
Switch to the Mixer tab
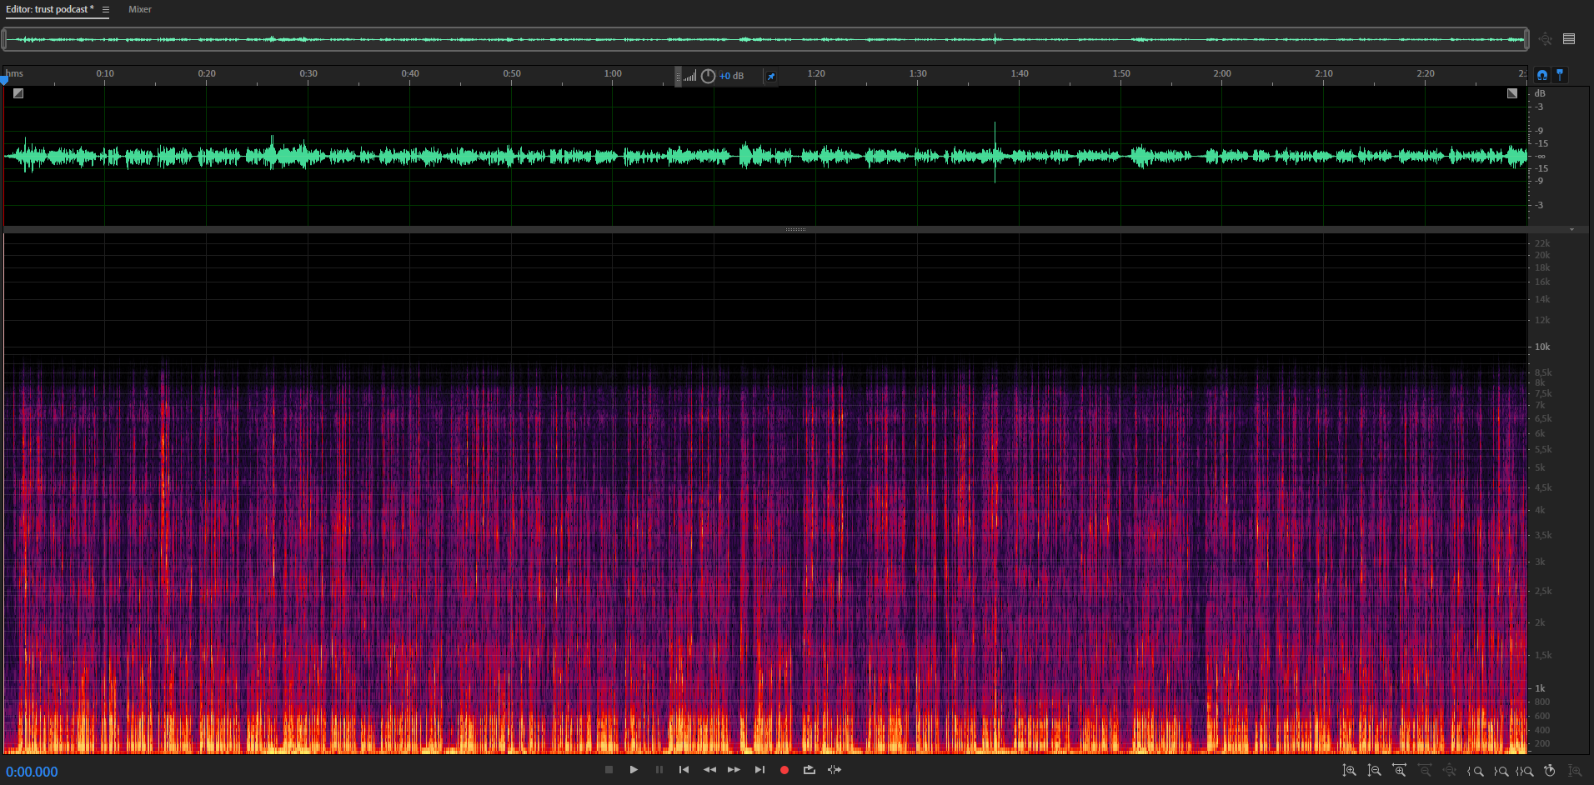140,10
